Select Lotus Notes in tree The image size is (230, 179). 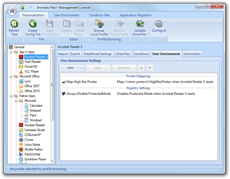pos(32,145)
